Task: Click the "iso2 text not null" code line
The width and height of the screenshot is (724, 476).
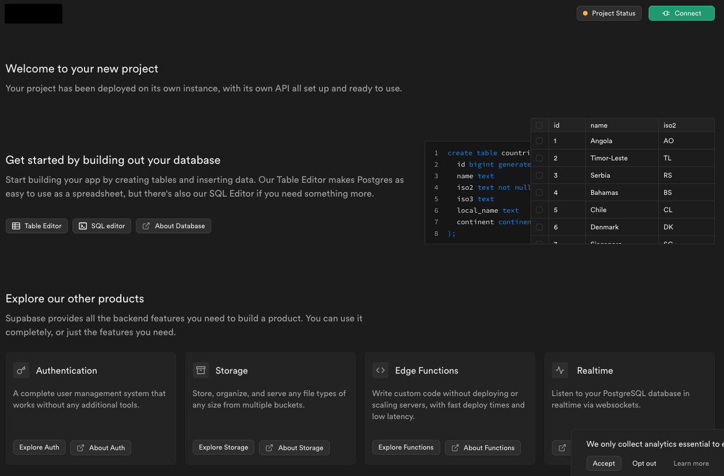Action: (494, 187)
